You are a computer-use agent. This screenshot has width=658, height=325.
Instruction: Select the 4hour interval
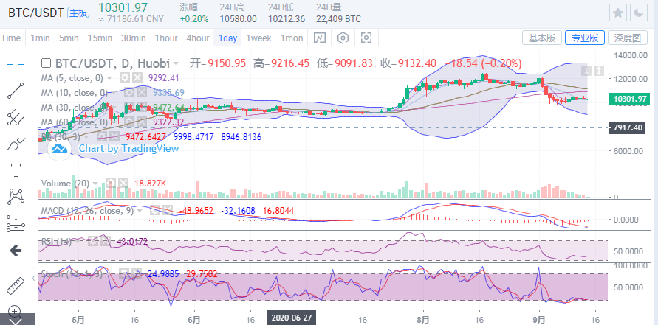[198, 38]
